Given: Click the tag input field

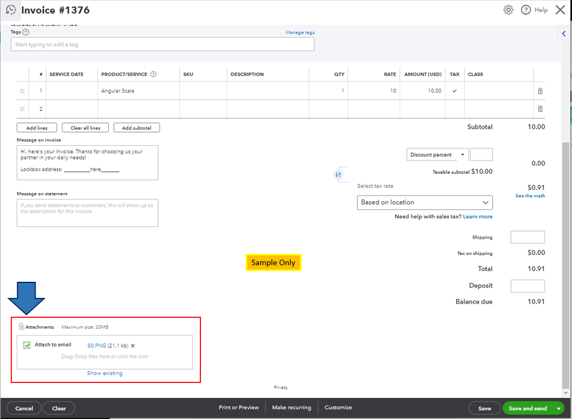Looking at the screenshot, I should point(163,45).
